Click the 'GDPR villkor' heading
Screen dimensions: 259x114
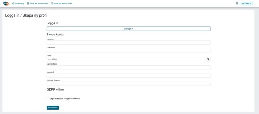pos(55,90)
